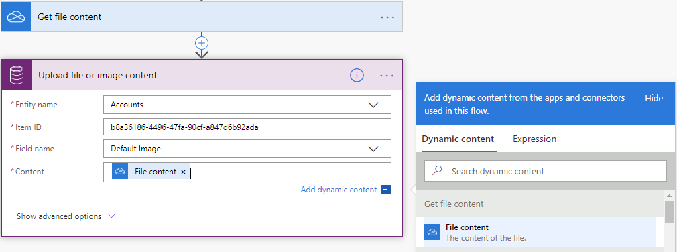The width and height of the screenshot is (677, 252).
Task: Click the Add dynamic content link
Action: 338,190
